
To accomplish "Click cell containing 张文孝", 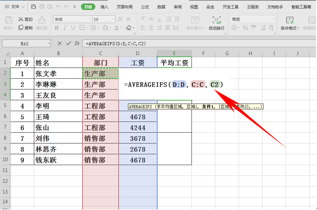I will point(58,73).
